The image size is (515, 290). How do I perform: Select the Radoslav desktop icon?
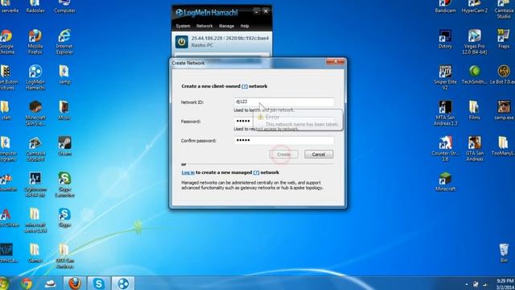[x=35, y=6]
